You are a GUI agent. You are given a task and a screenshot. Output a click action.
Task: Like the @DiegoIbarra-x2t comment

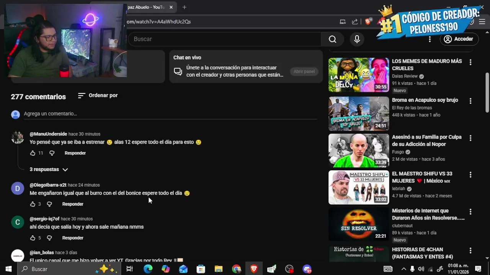pos(33,204)
